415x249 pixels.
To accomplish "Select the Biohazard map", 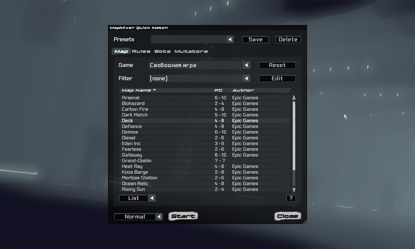I will pos(205,103).
